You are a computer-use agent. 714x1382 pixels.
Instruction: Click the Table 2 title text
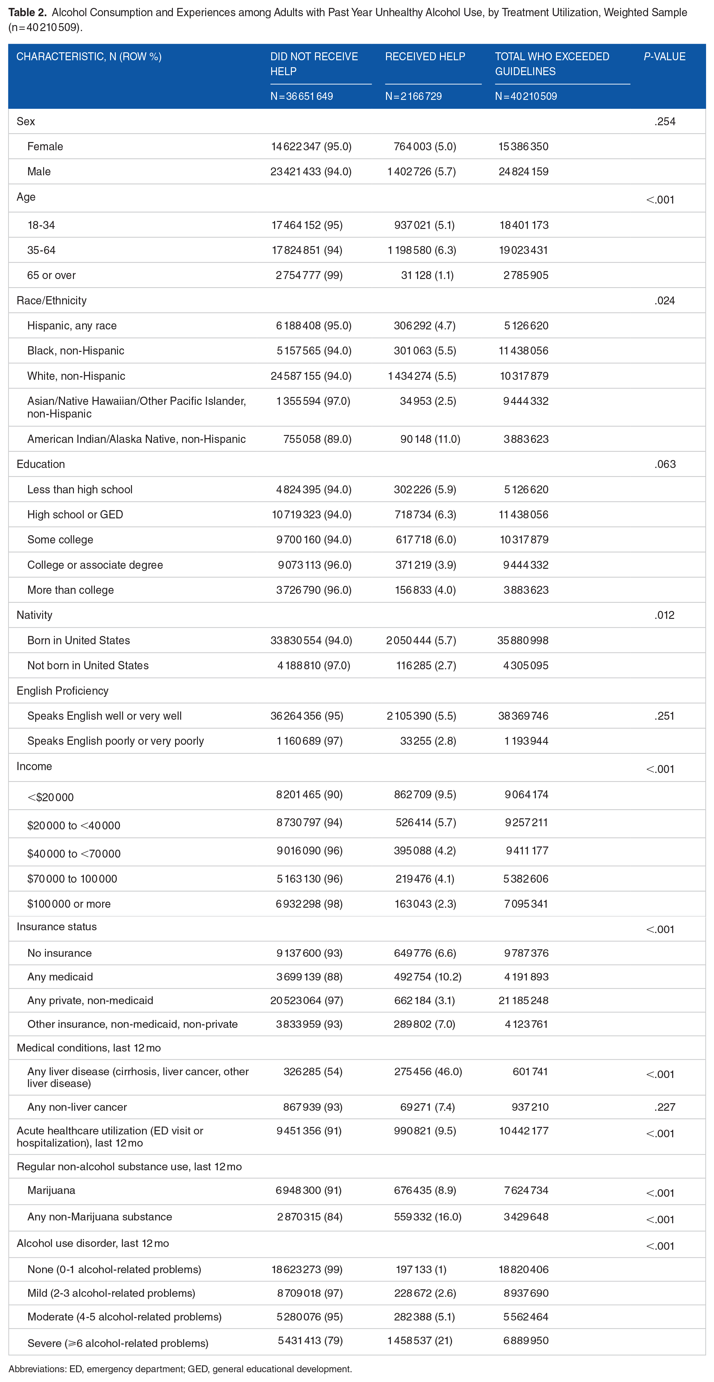[347, 19]
